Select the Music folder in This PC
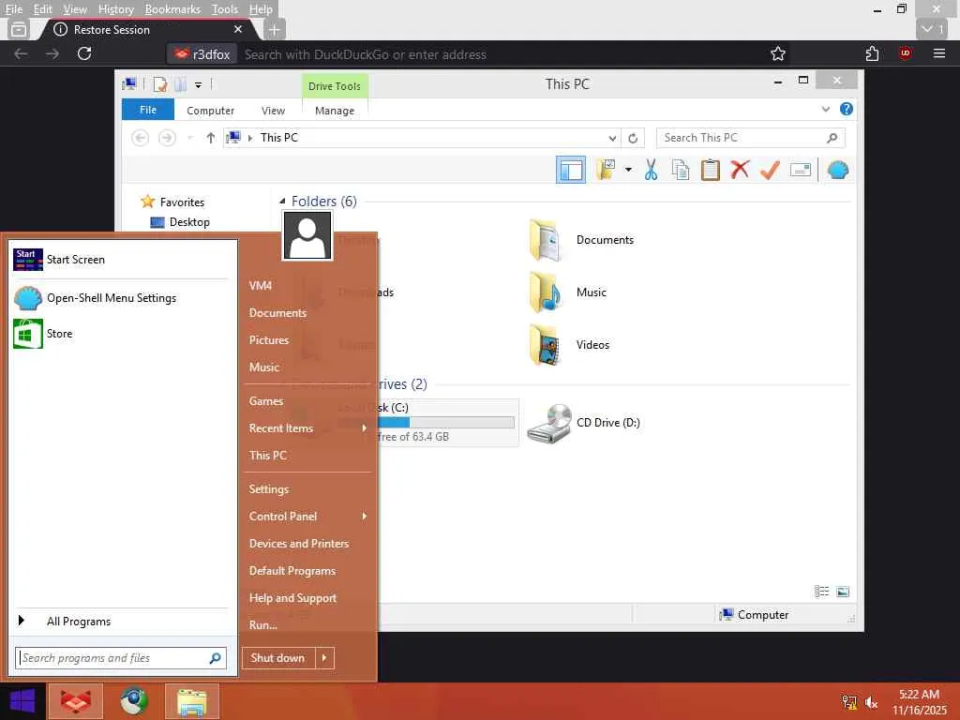This screenshot has width=960, height=720. tap(568, 292)
